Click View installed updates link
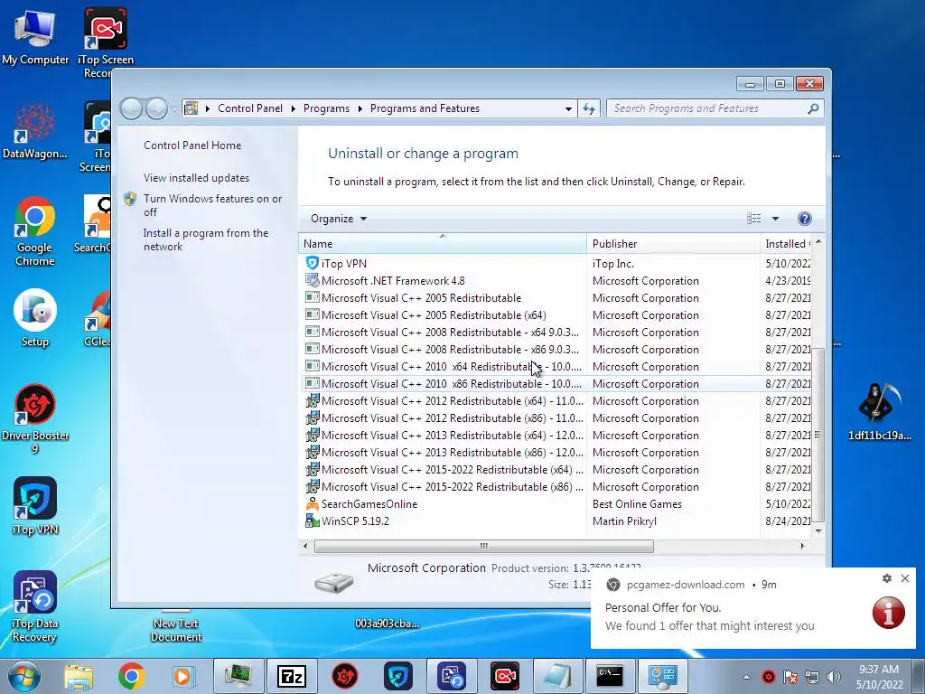 (196, 178)
